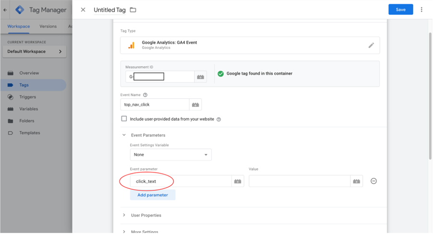Viewport: 434px width, 234px height.
Task: Open the three-dot more options menu
Action: (422, 10)
